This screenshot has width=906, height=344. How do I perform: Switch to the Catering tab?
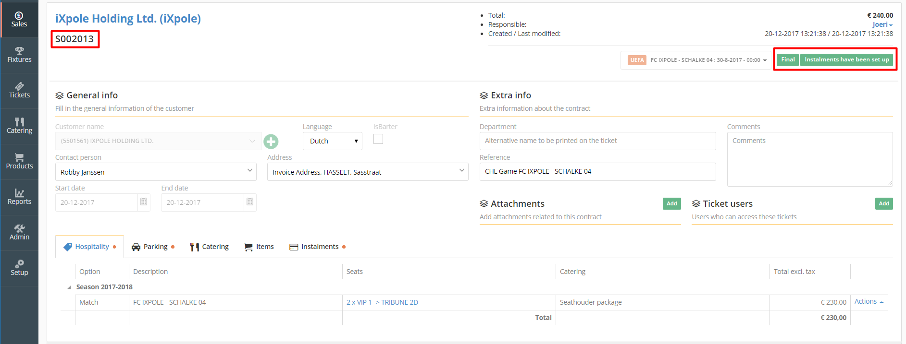pos(209,247)
